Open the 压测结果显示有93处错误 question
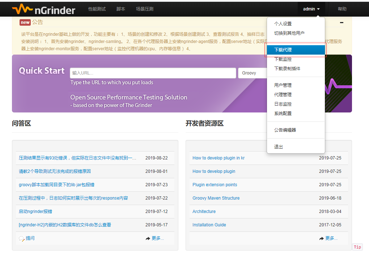Screen dimensions: 369x277 click(x=77, y=158)
